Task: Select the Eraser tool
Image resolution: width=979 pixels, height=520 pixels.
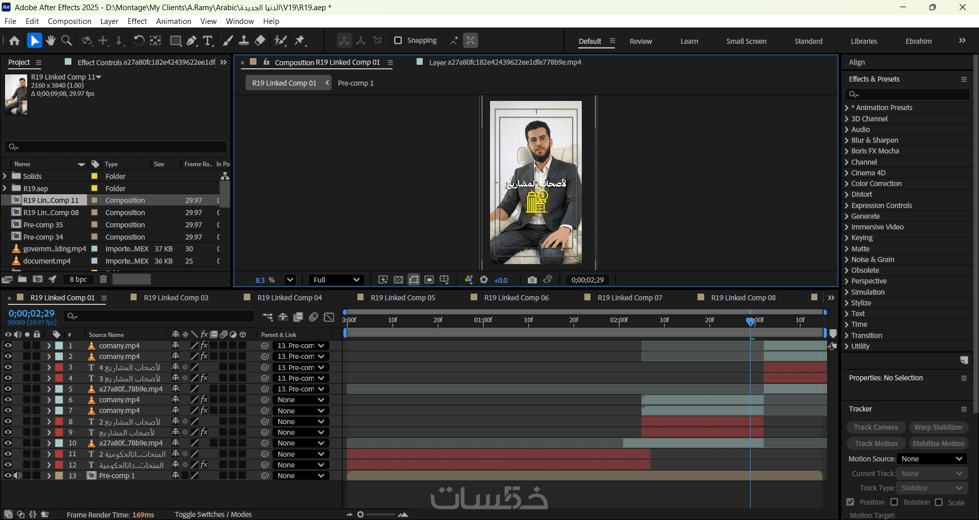Action: tap(260, 41)
